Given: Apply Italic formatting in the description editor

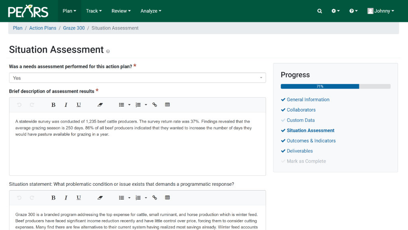Looking at the screenshot, I should [x=66, y=104].
